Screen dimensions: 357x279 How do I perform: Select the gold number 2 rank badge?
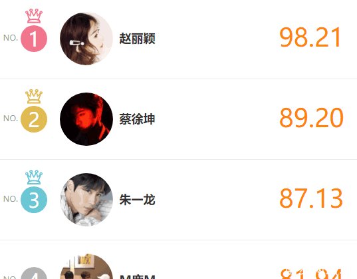pyautogui.click(x=34, y=119)
